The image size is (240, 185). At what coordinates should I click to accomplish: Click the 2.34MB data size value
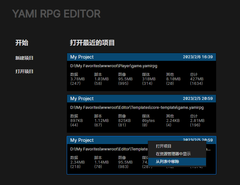77,162
